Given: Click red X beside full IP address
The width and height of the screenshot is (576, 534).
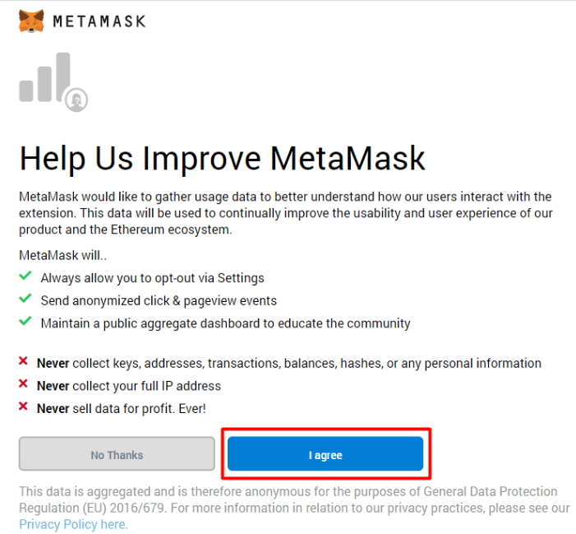Looking at the screenshot, I should coord(25,386).
